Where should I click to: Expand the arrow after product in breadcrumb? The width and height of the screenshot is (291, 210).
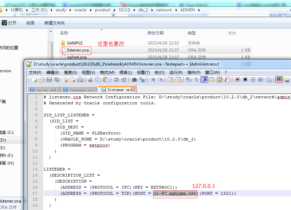click(115, 10)
